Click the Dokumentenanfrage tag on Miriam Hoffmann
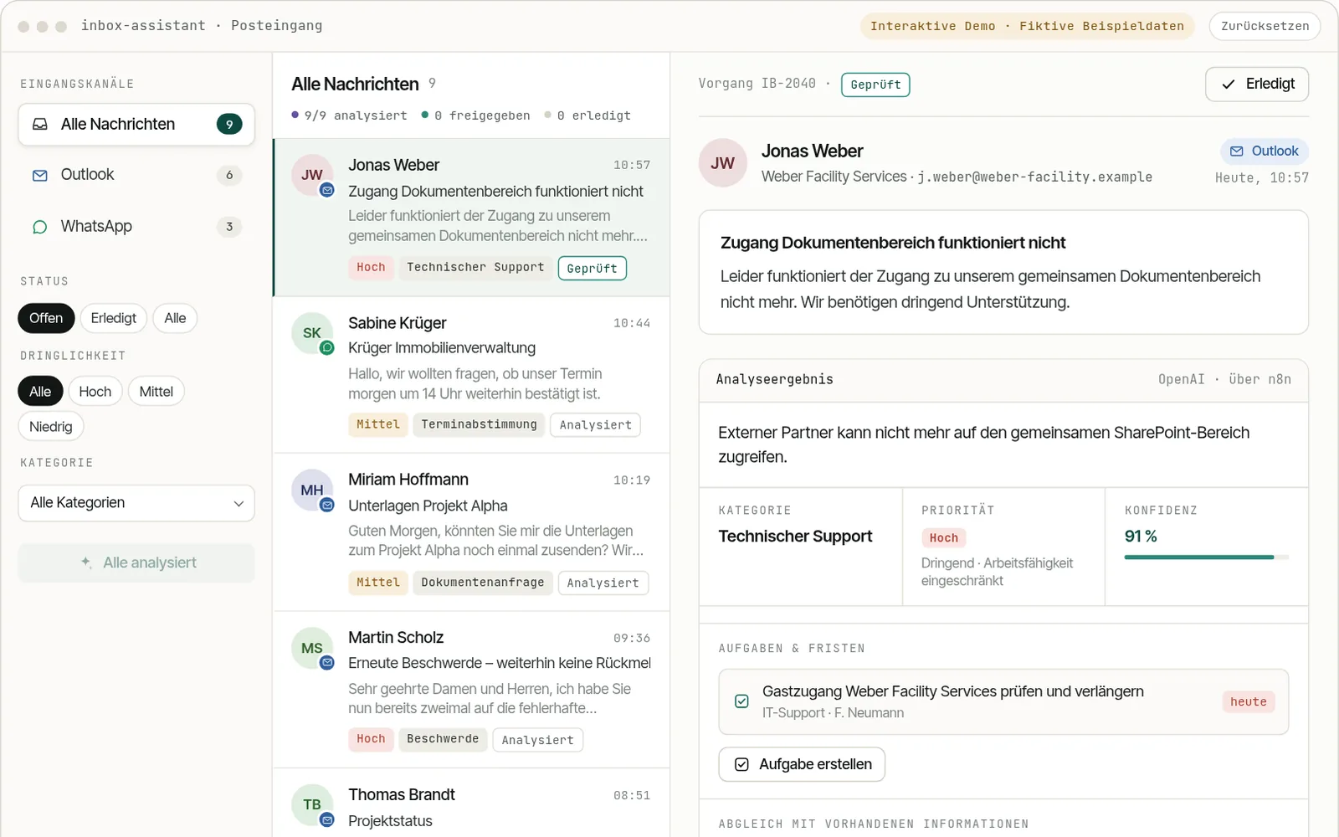 482,583
